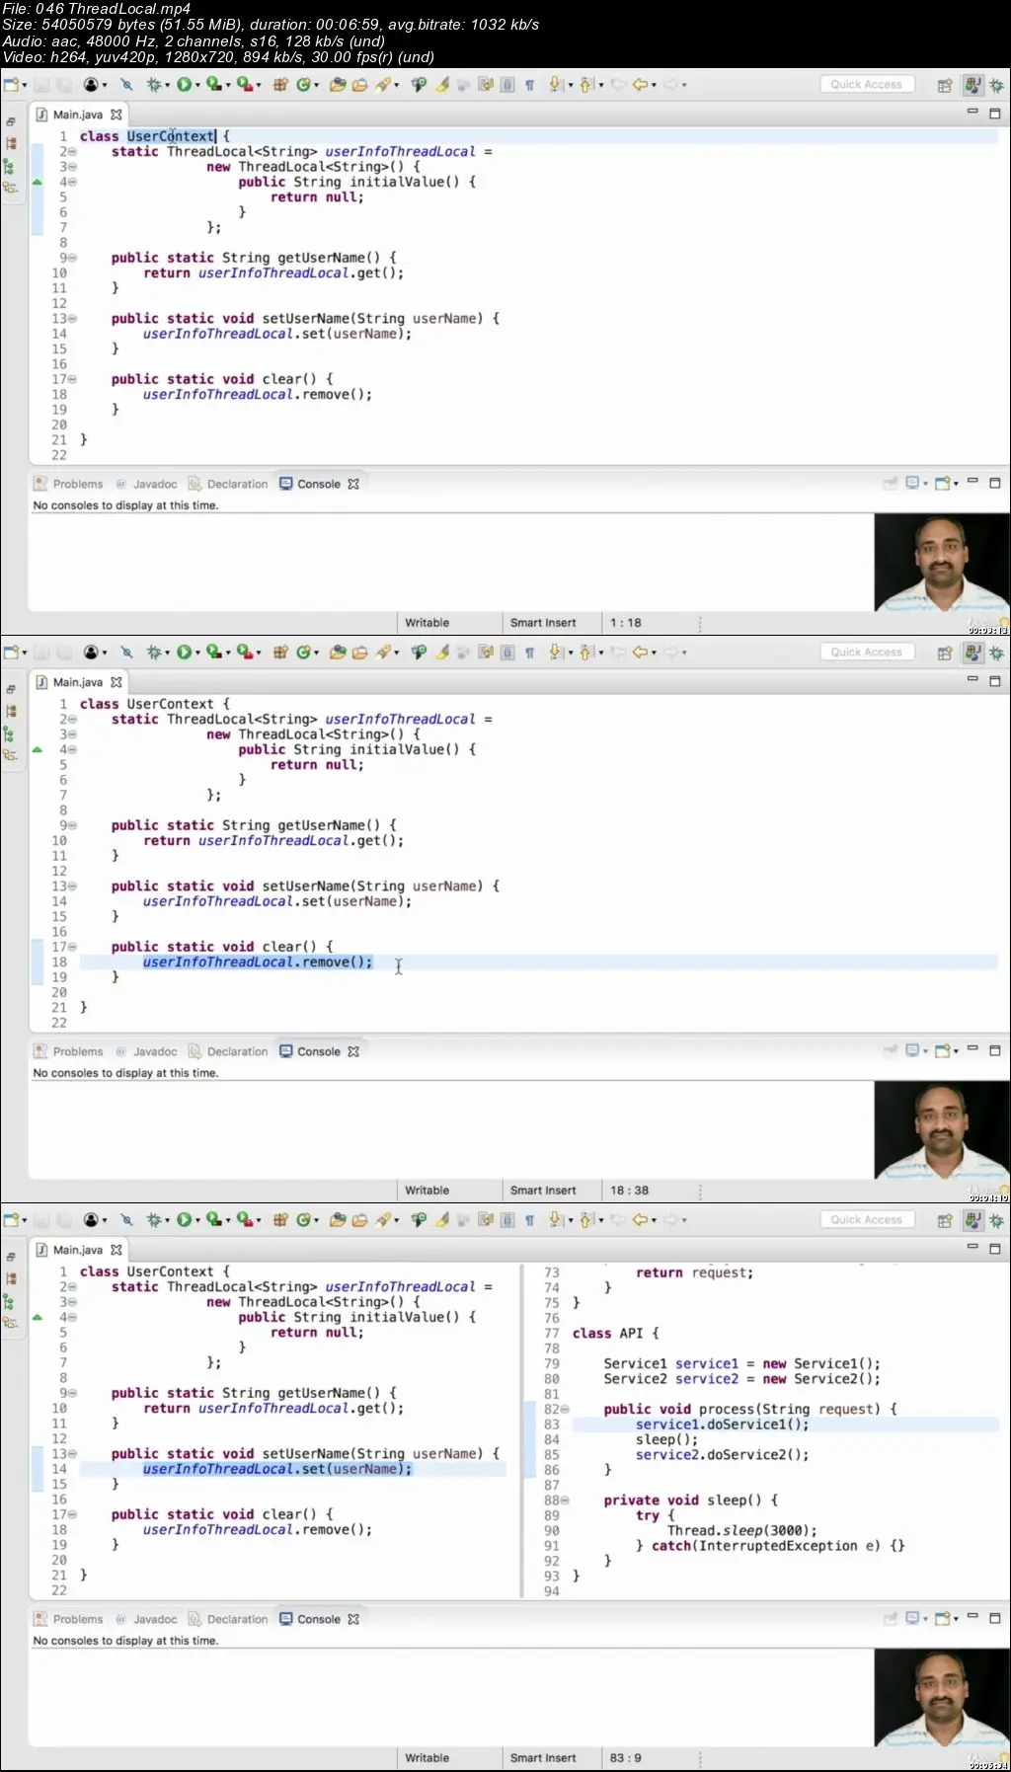Click the Display Selected Console icon in the first frame

click(911, 483)
